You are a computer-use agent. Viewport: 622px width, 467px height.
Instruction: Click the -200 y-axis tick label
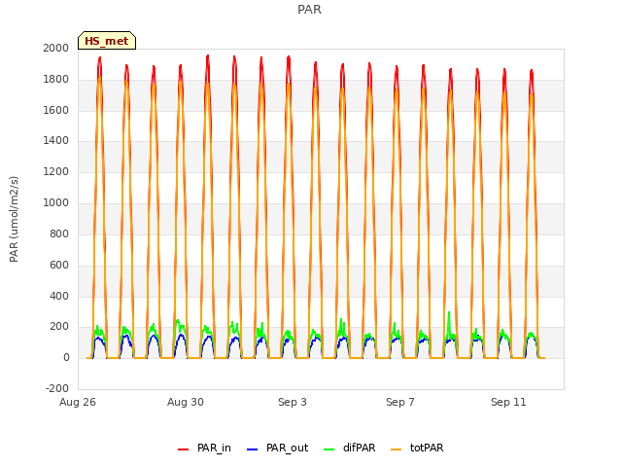tap(57, 389)
